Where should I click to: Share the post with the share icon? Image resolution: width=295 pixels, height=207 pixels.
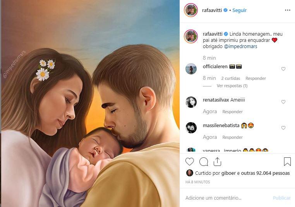pos(217,162)
